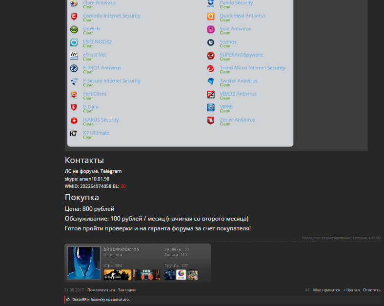This screenshot has width=384, height=306.
Task: Add post to Закладки bookmarks
Action: (126, 290)
